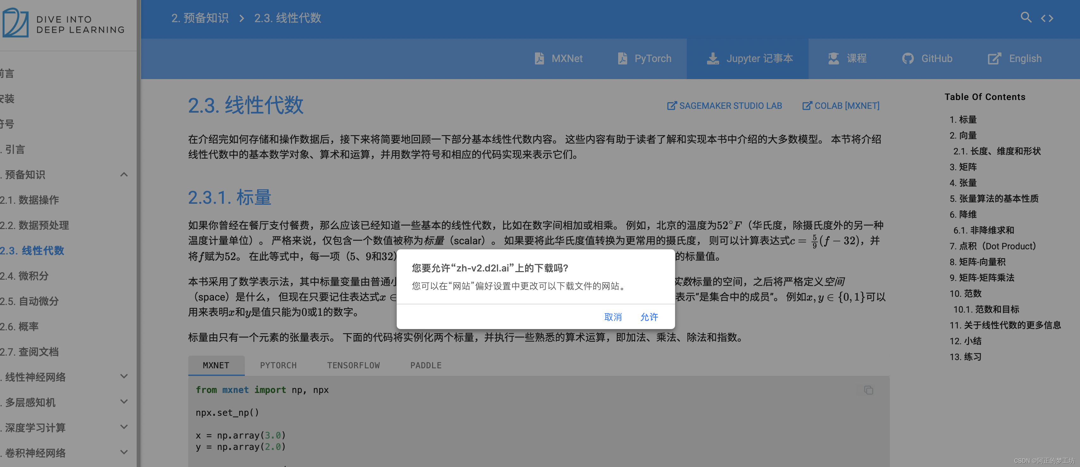
Task: Click the search magnifier icon
Action: pyautogui.click(x=1026, y=17)
